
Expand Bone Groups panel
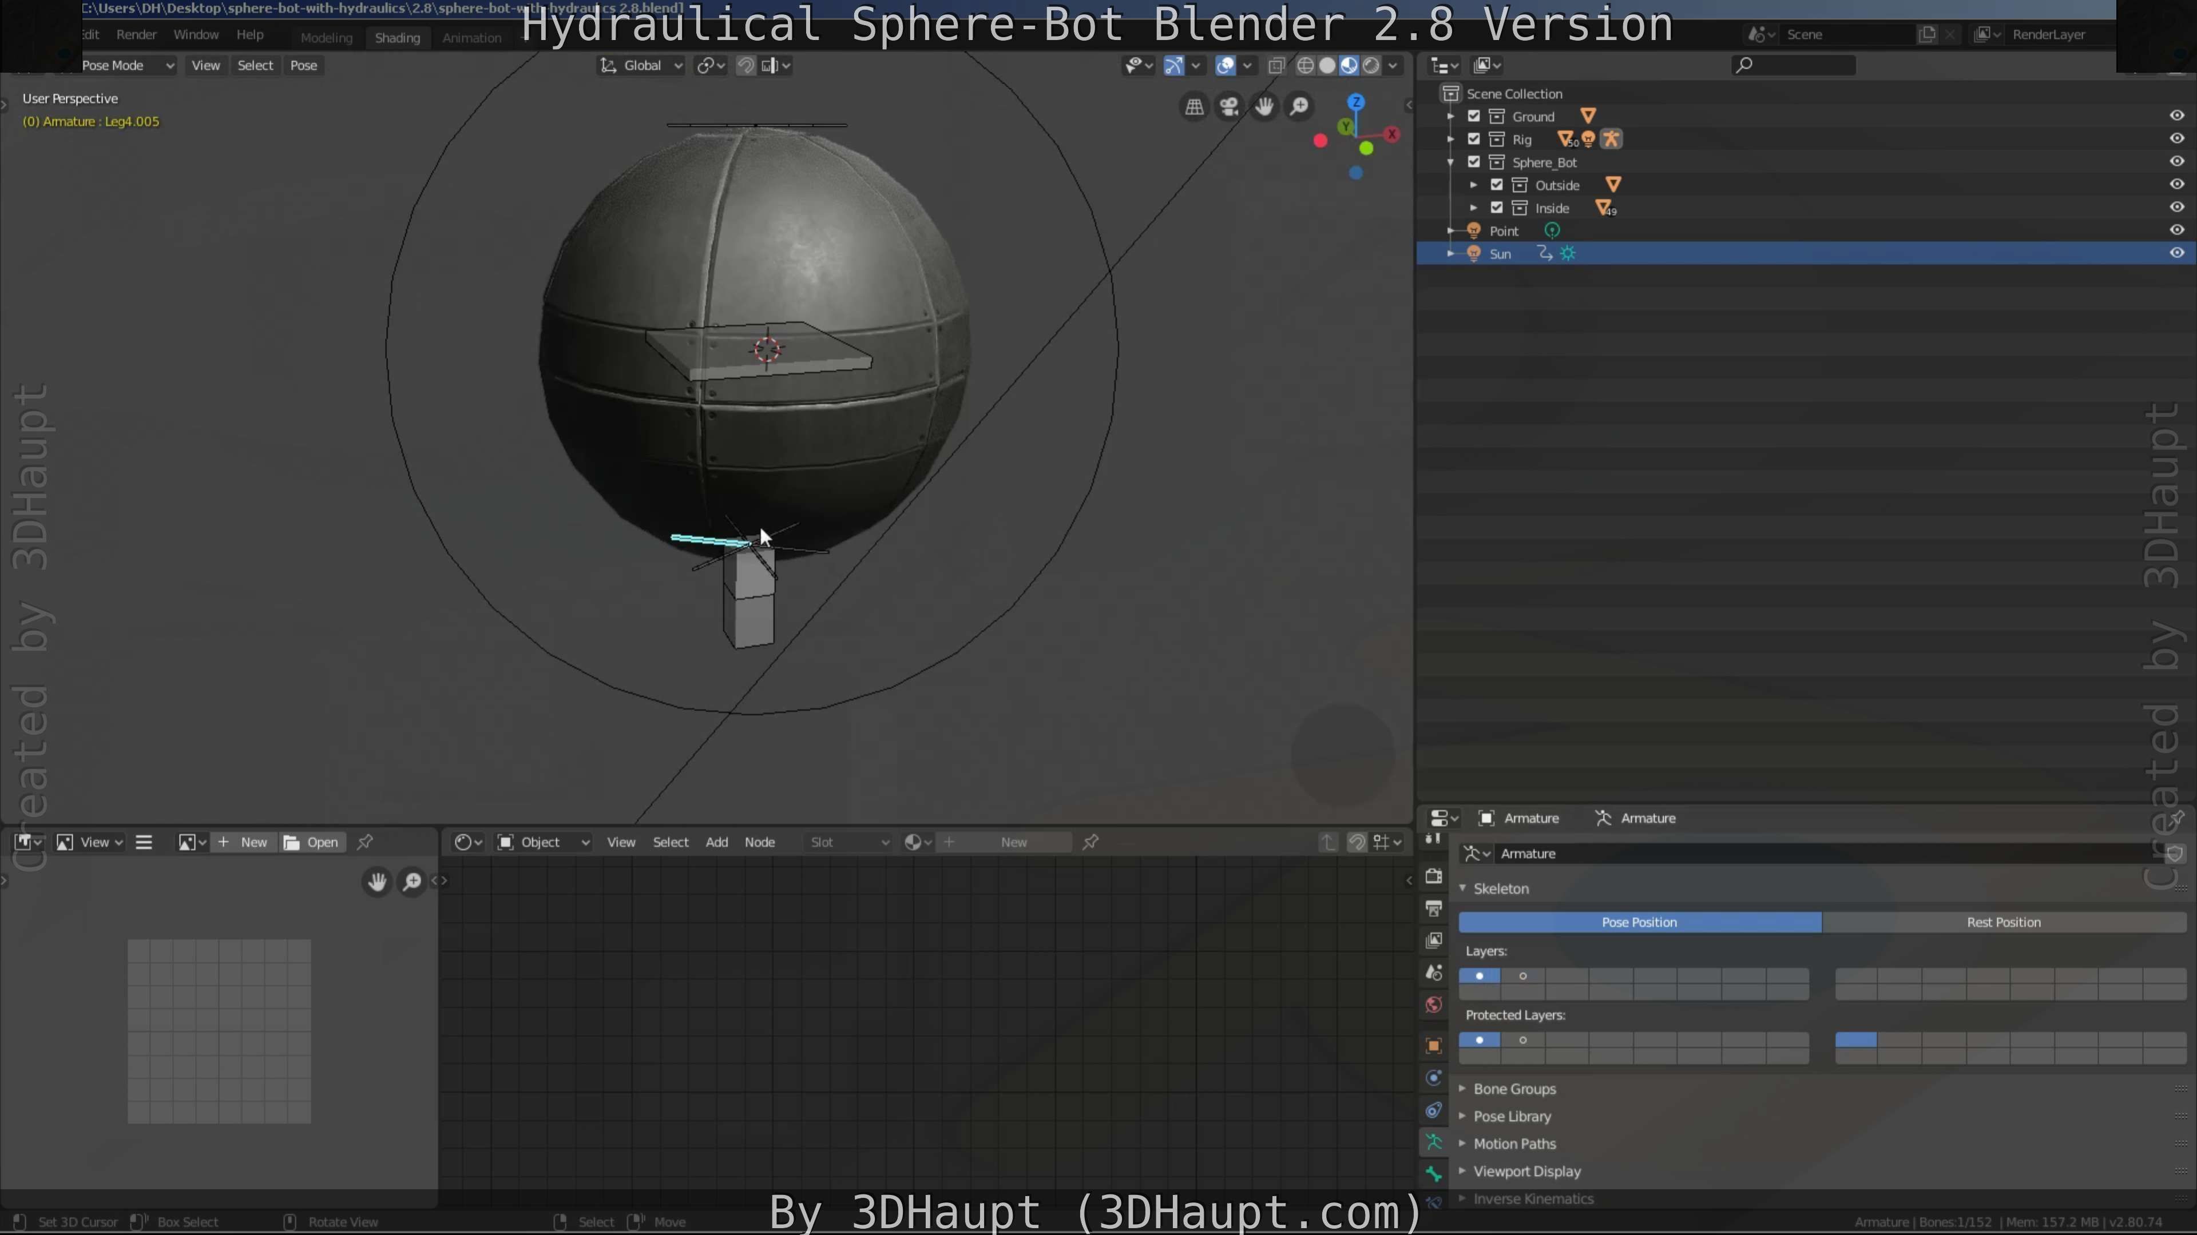tap(1514, 1089)
